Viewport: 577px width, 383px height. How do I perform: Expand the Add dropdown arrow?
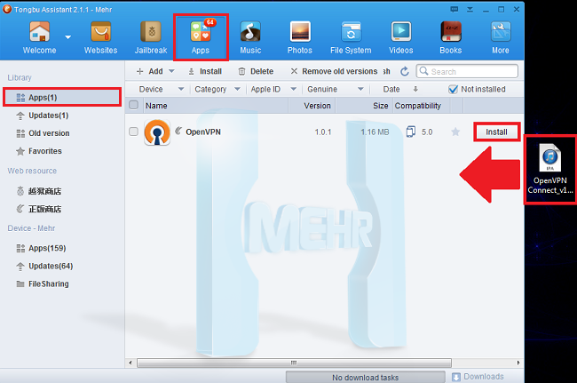pyautogui.click(x=171, y=71)
